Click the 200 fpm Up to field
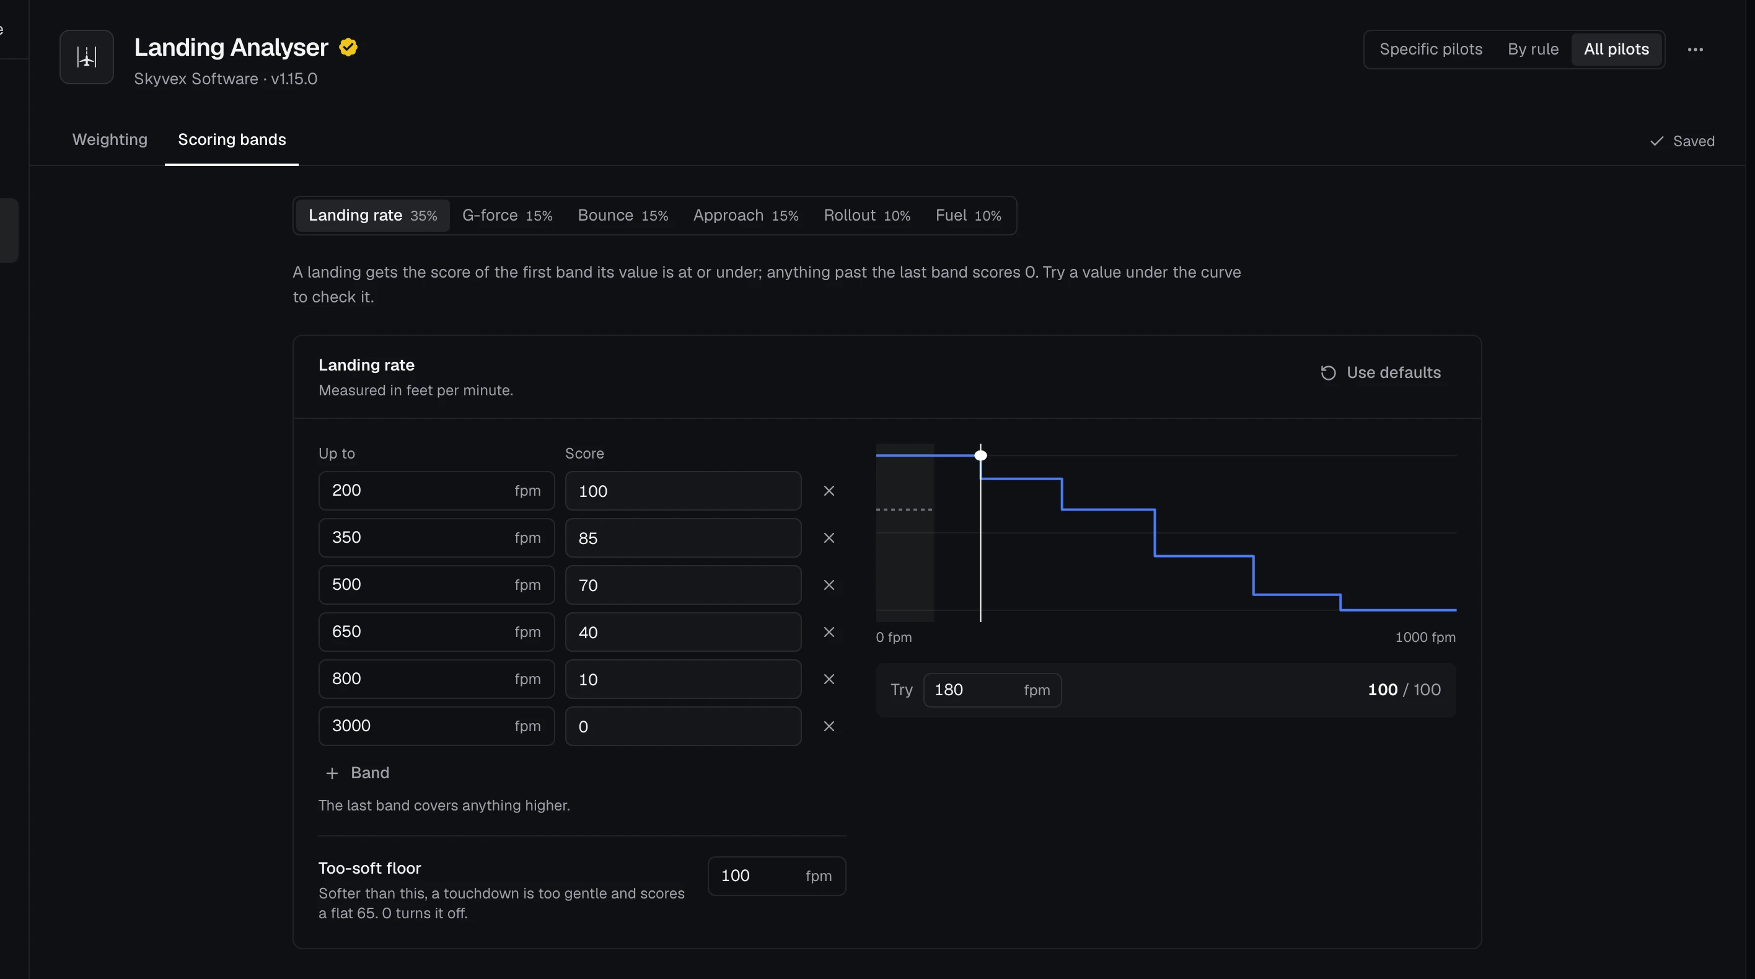The width and height of the screenshot is (1755, 979). click(x=436, y=491)
